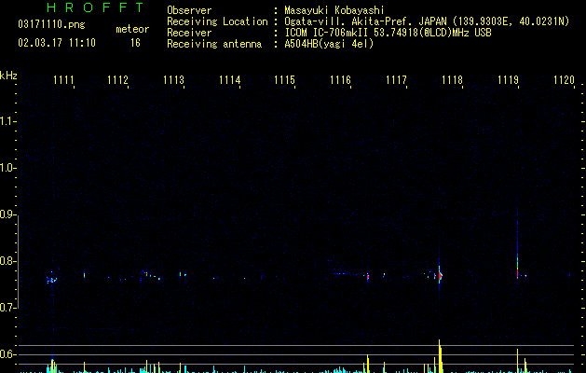Screen dimensions: 586x373
Task: Click the 1115 time marker
Action: [285, 80]
